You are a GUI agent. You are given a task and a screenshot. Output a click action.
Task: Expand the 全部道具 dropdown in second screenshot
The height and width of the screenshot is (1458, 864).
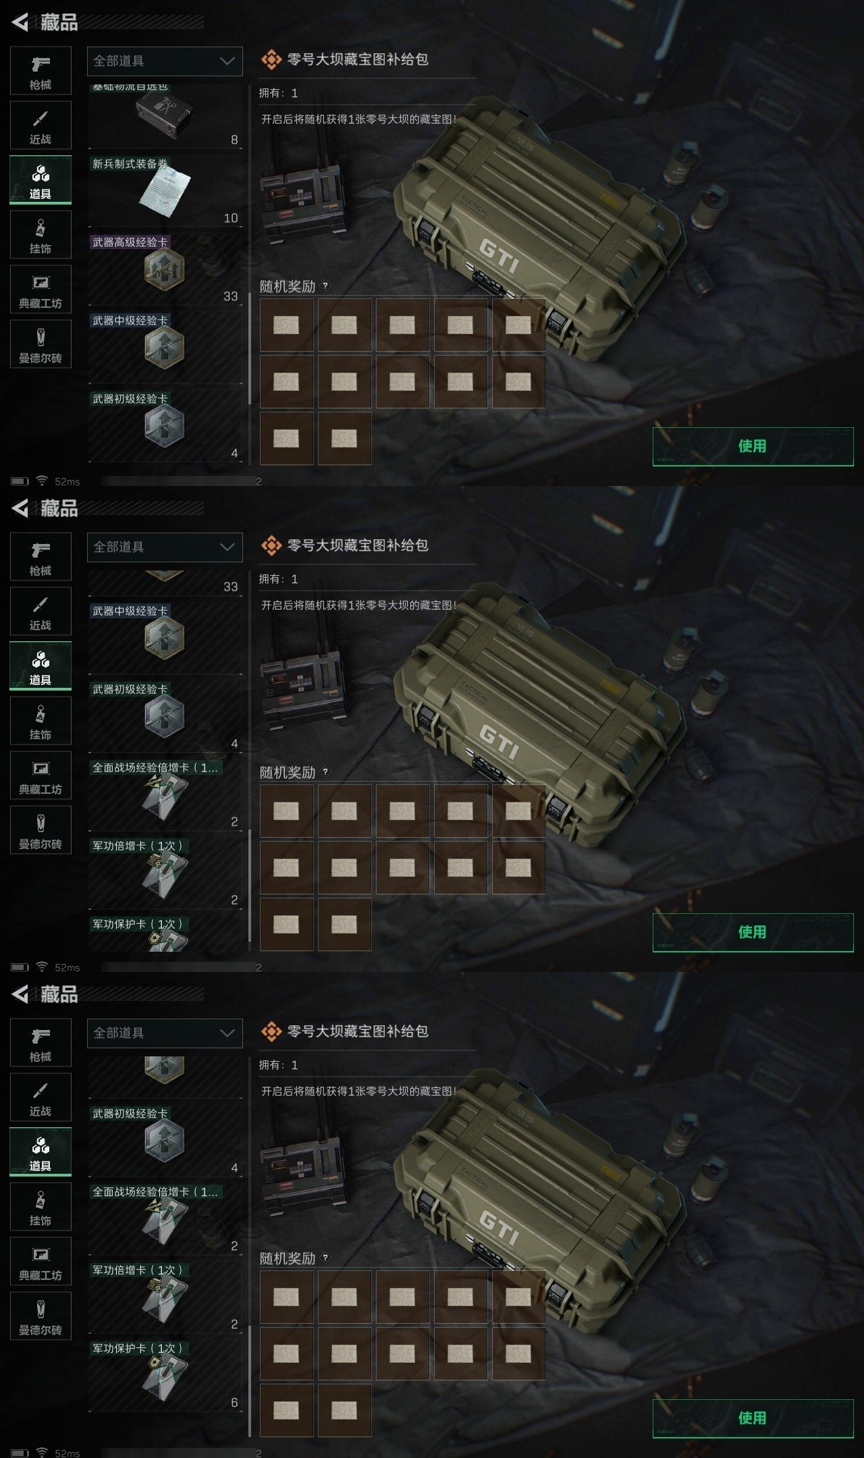165,547
